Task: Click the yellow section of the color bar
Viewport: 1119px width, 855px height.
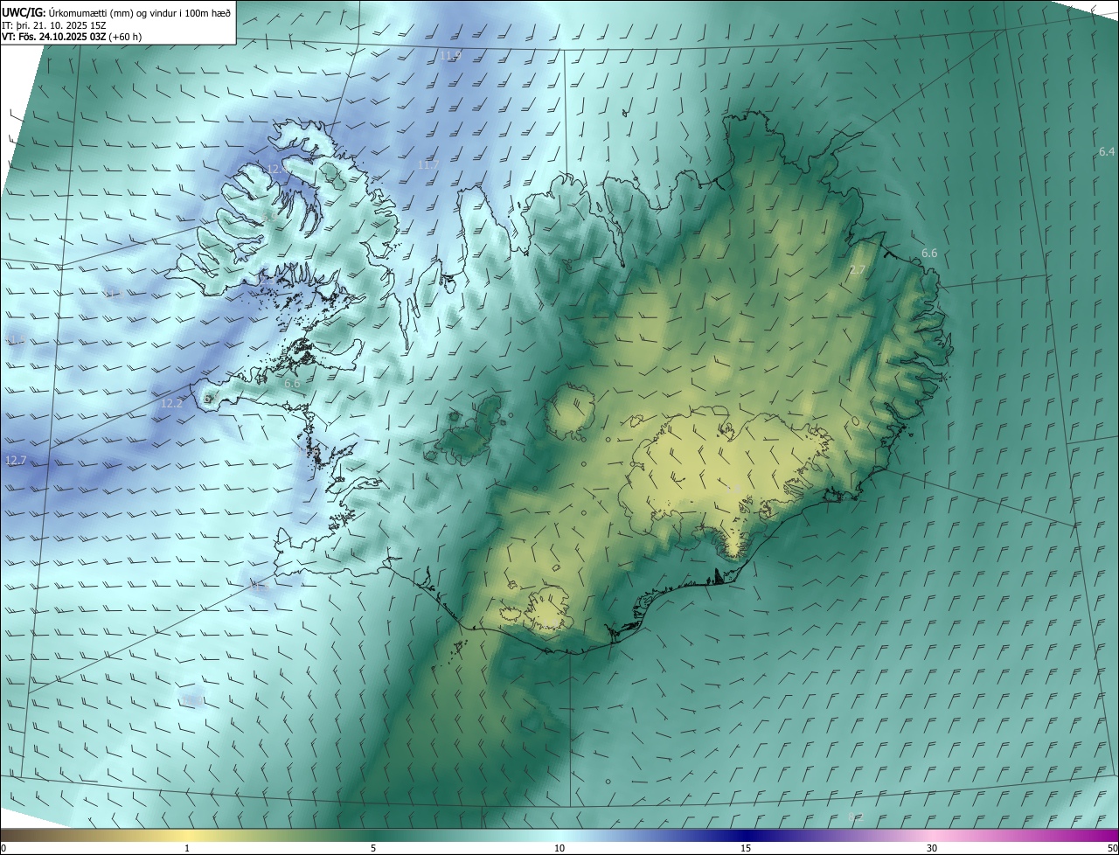Action: 187,835
